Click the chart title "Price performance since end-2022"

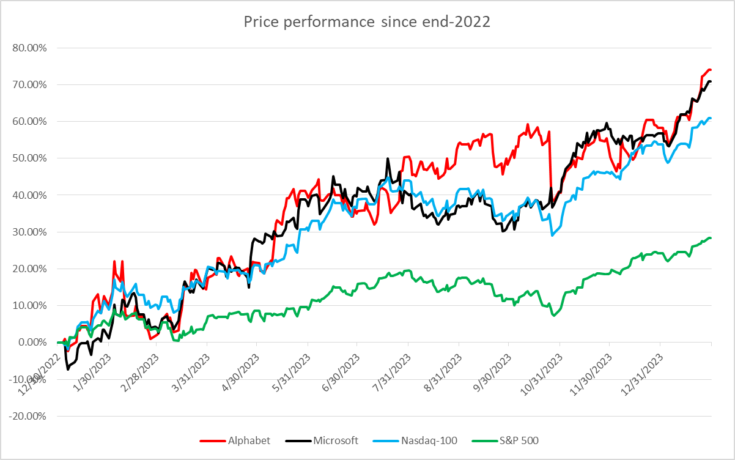[367, 23]
